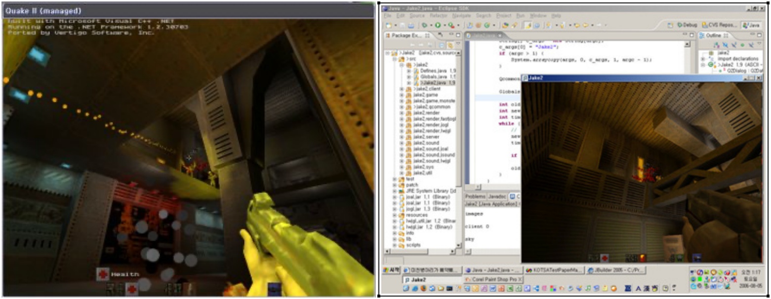
Task: Click the Health icon in Quake II
Action: point(103,274)
